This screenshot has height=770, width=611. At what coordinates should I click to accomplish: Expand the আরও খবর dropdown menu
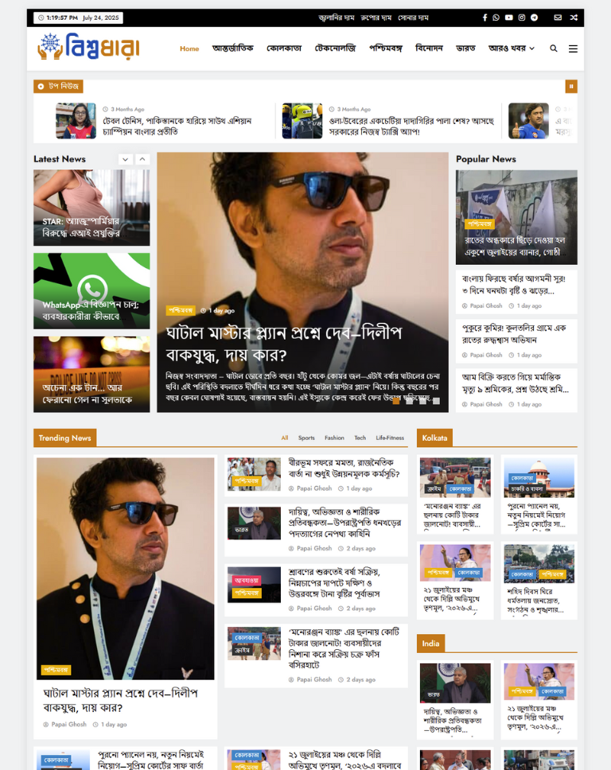tap(511, 49)
